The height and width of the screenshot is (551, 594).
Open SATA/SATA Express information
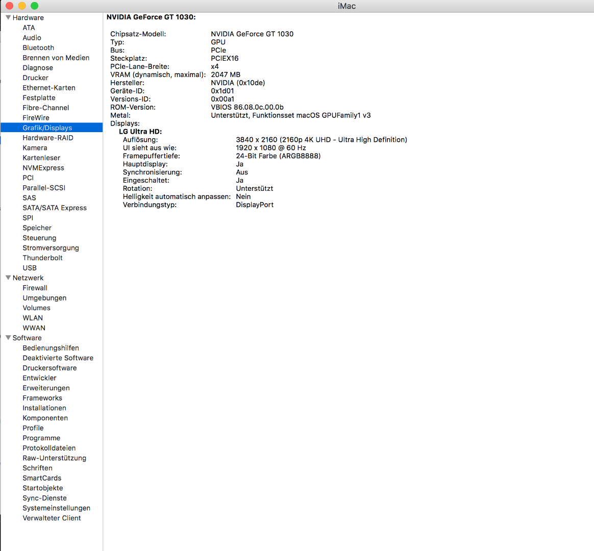coord(55,208)
